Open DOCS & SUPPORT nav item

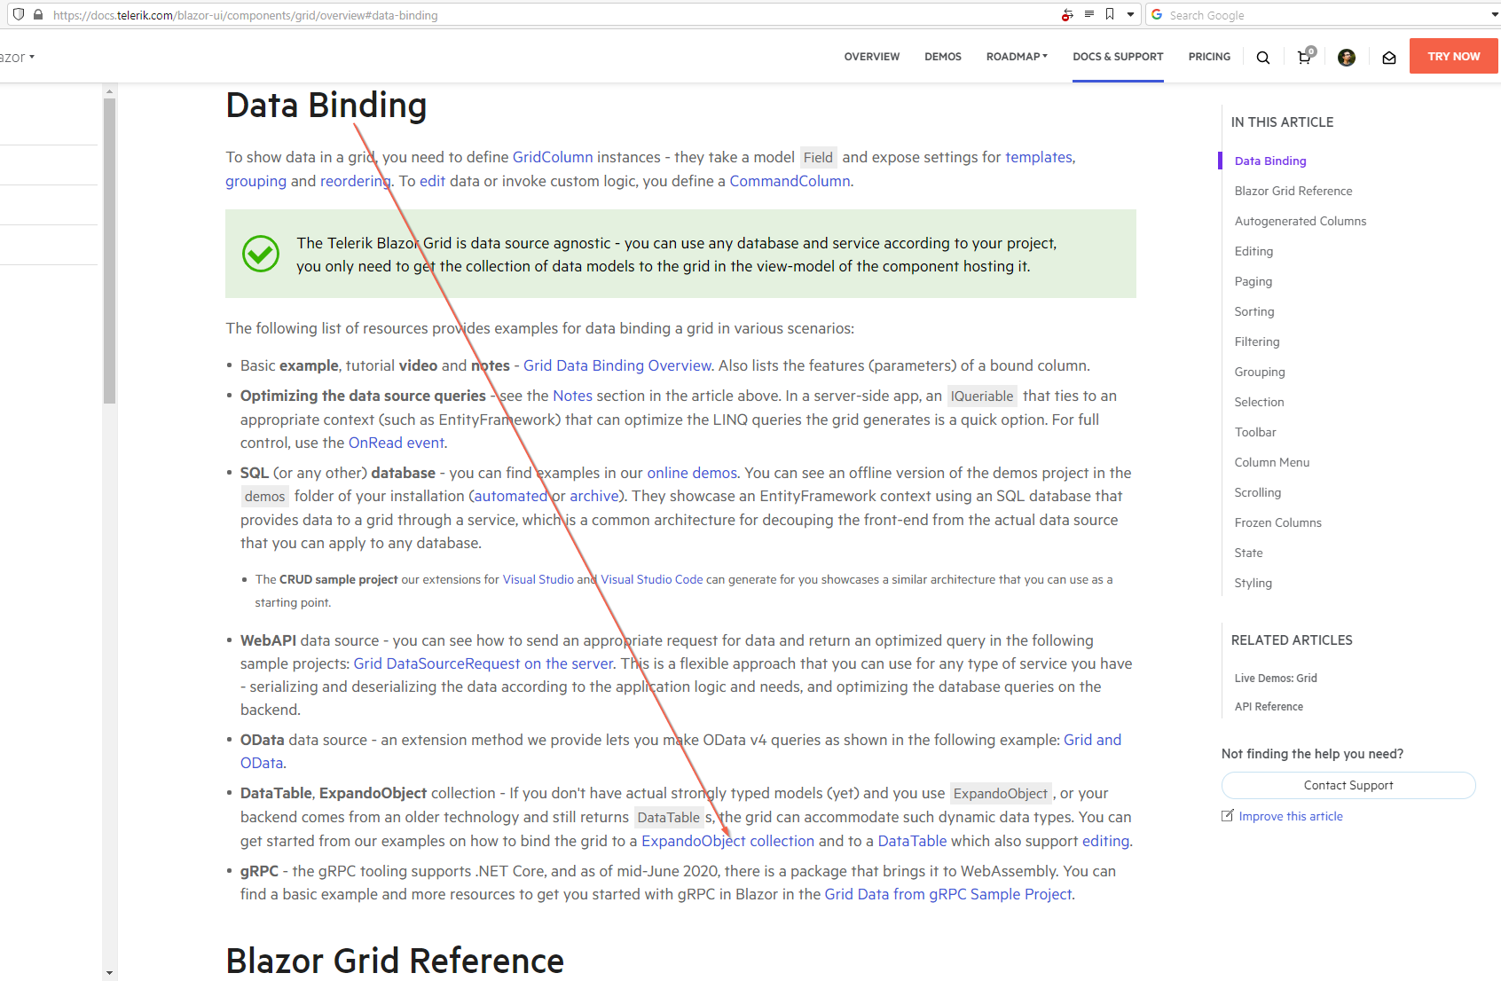click(1118, 57)
